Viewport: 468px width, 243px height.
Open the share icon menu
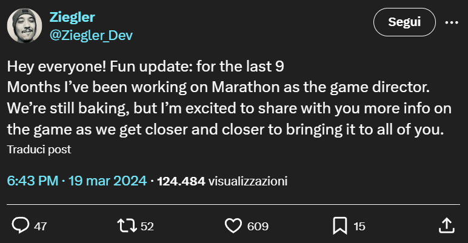[446, 226]
